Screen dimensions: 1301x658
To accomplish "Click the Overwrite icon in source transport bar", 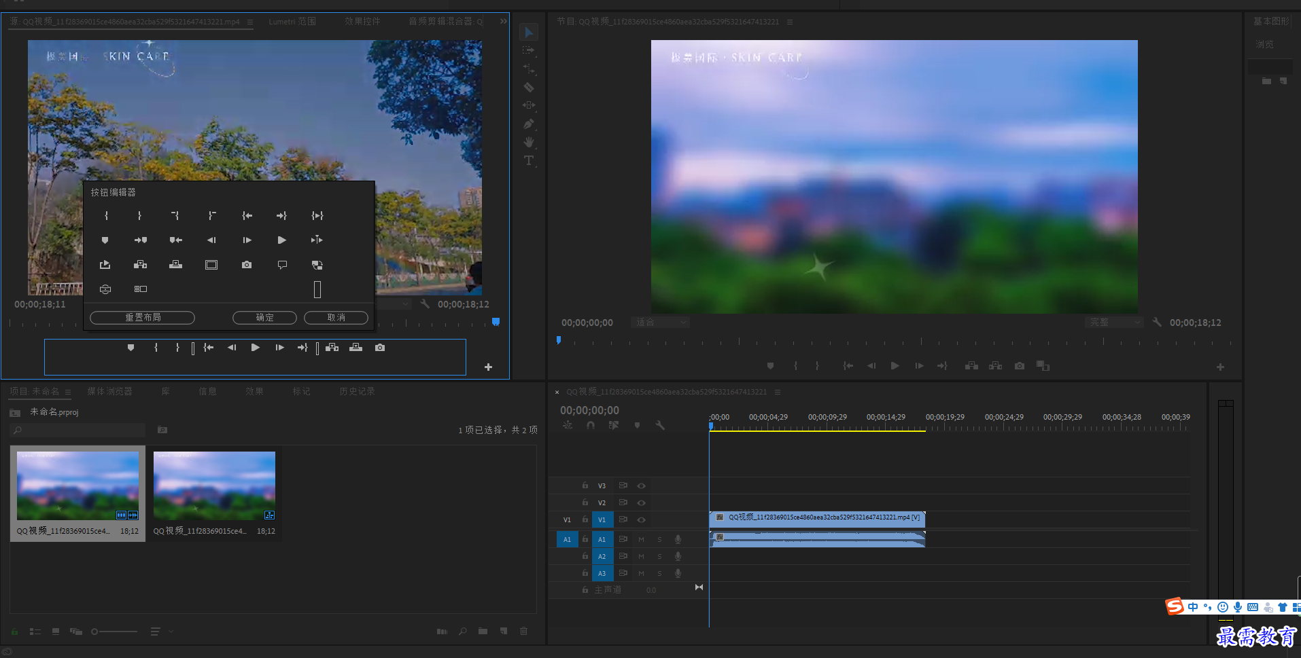I will 355,347.
